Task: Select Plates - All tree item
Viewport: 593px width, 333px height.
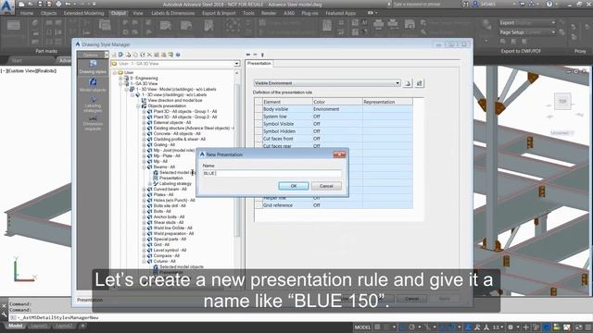Action: [163, 195]
